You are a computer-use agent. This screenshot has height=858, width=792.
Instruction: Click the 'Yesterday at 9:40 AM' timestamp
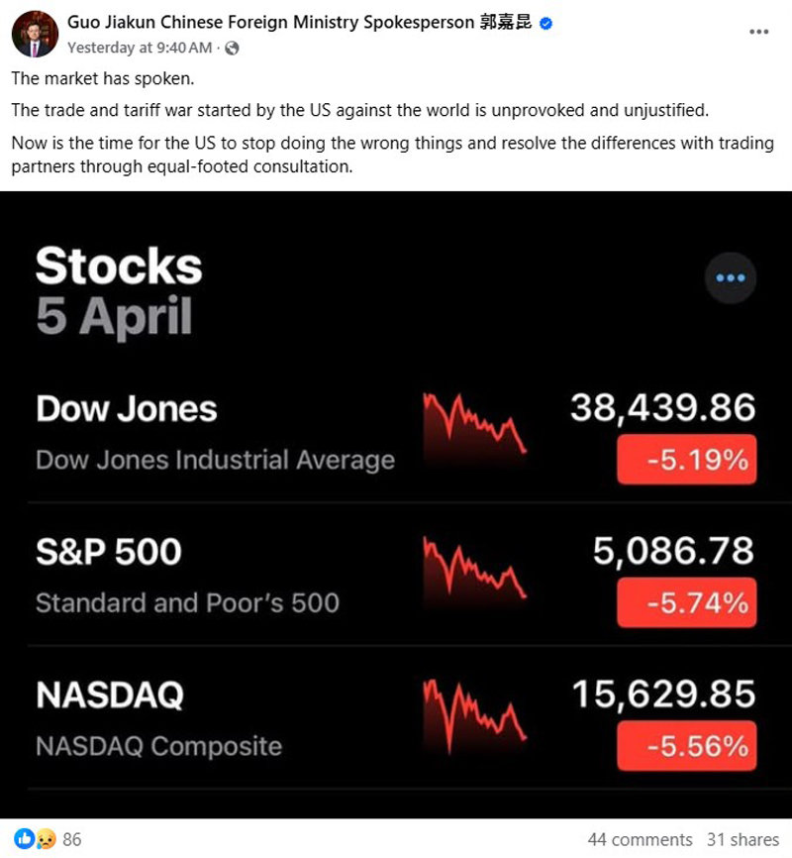point(140,48)
